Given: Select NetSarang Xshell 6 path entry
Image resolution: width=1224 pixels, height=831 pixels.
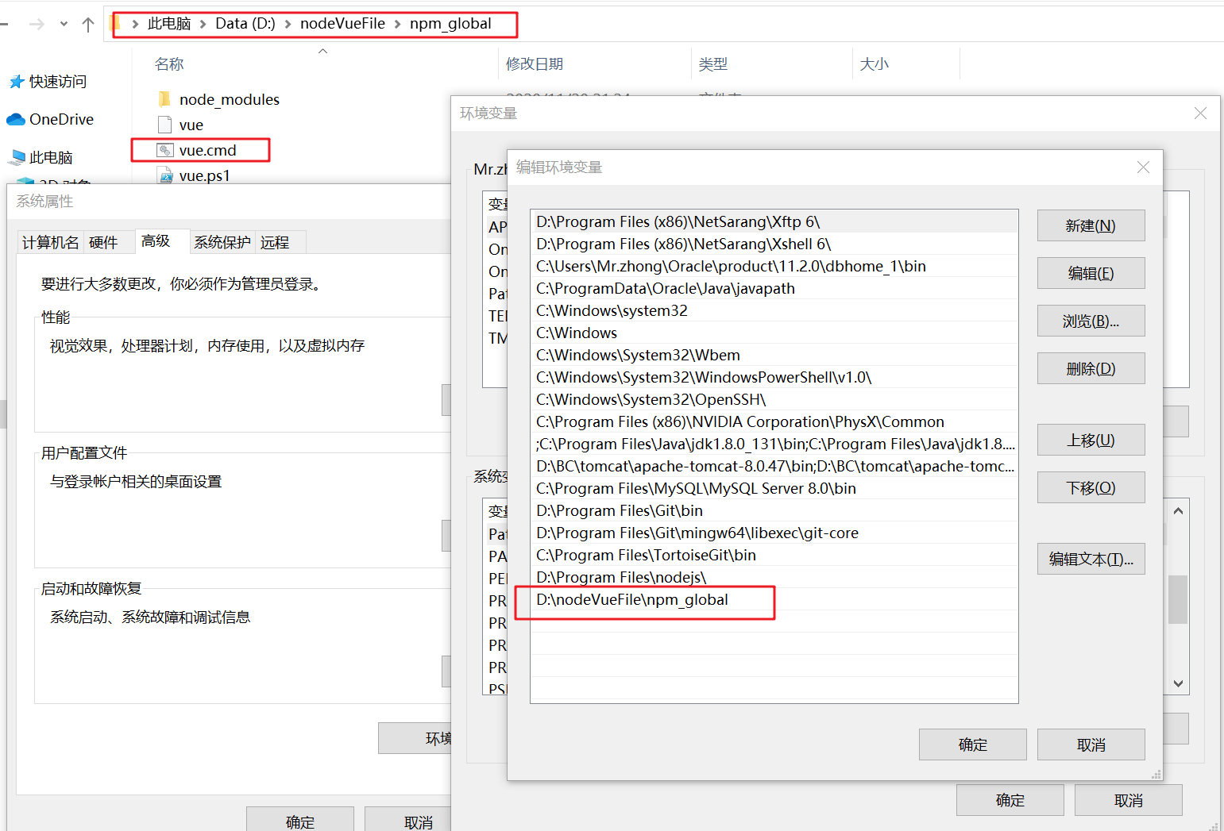Looking at the screenshot, I should (x=774, y=244).
